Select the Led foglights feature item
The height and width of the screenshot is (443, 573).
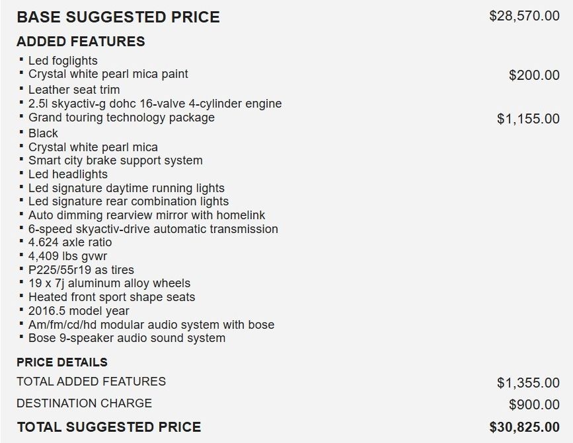click(x=63, y=61)
